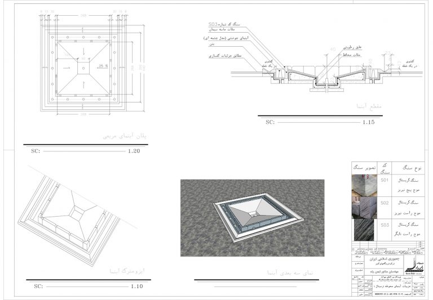Click the SC 1.15 scale value

point(369,122)
